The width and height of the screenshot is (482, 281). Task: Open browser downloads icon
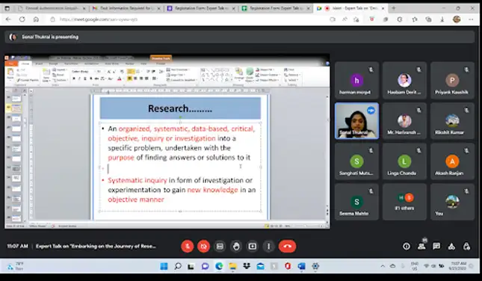442,19
